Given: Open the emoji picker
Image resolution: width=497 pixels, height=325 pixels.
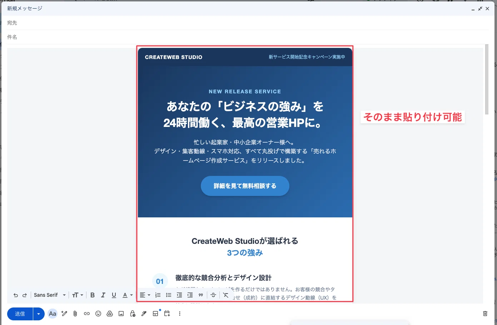Looking at the screenshot, I should (x=98, y=314).
